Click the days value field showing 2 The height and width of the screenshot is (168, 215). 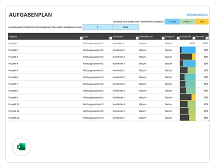point(98,27)
